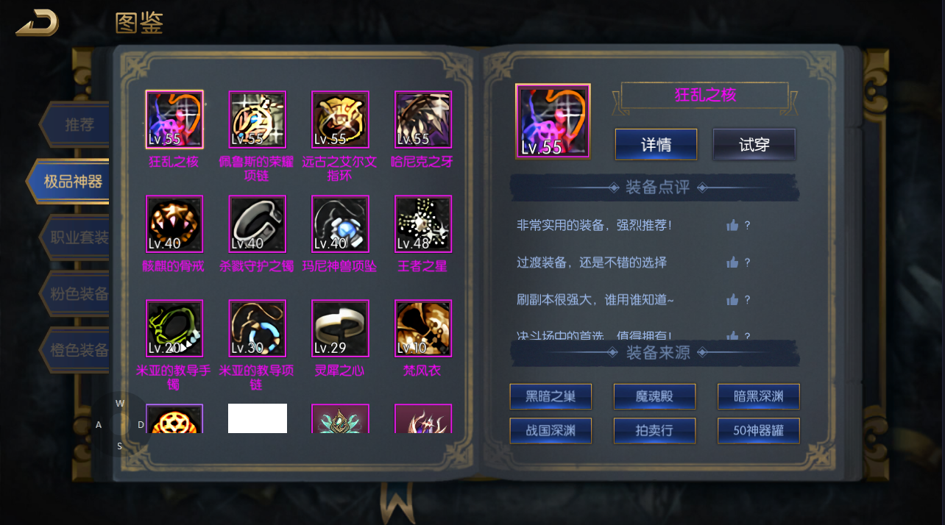Select the 远古之艾尔文指环 ring icon
Screen dimensions: 945x525
[x=340, y=120]
